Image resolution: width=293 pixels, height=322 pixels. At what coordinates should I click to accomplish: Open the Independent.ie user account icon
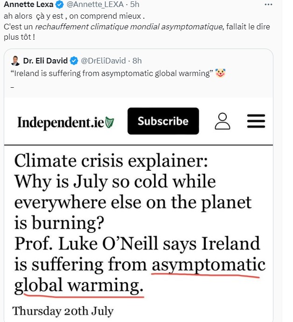point(223,121)
